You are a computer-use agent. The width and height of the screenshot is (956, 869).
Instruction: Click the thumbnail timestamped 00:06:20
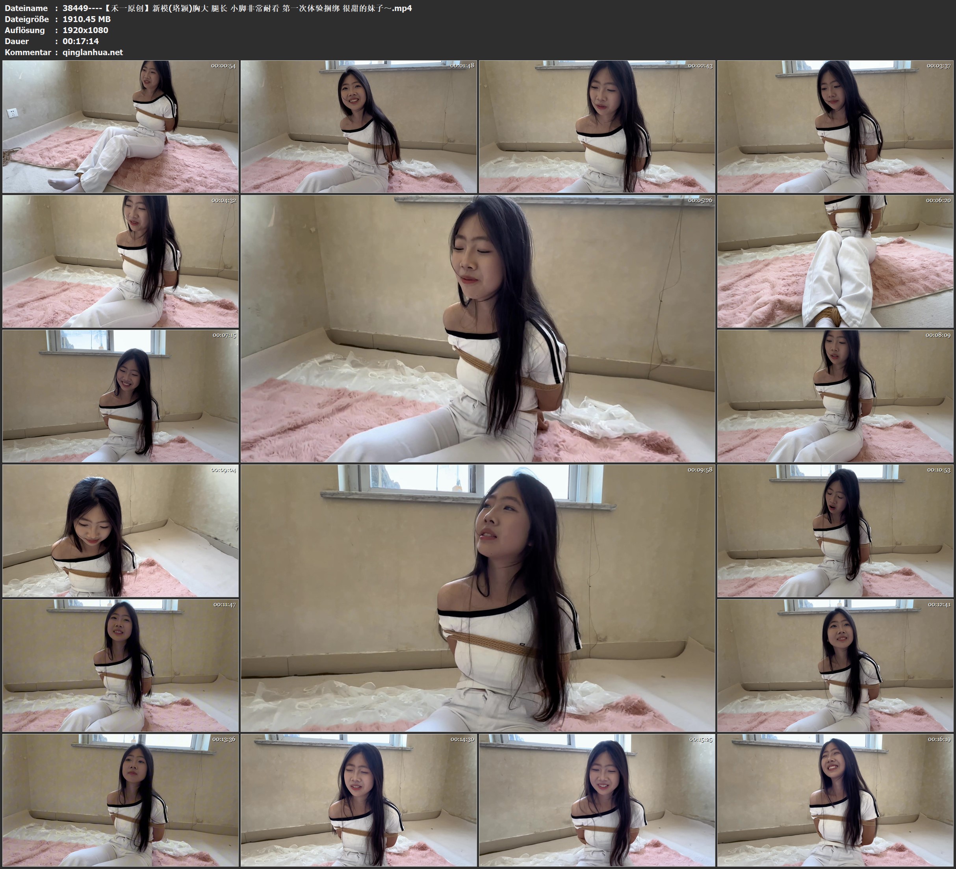pos(835,261)
